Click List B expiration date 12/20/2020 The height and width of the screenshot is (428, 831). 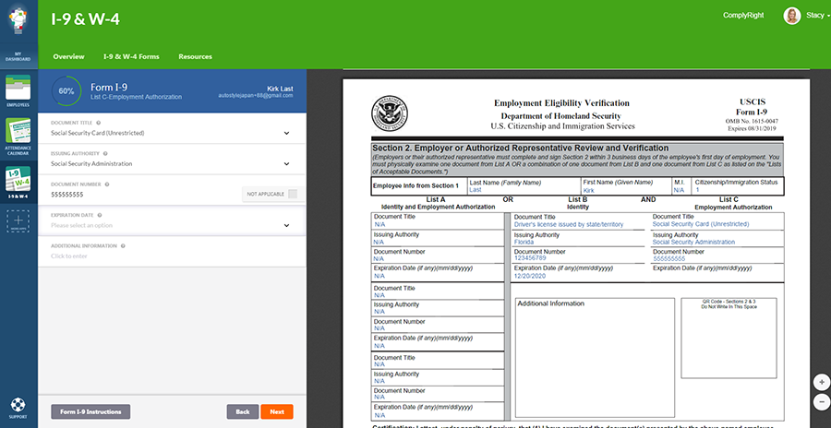pos(529,276)
